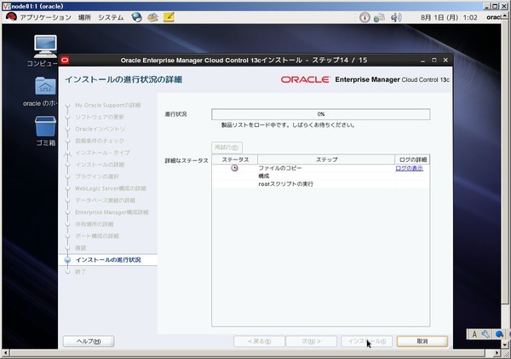This screenshot has height=359, width=511.
Task: Click the 再試行 retry button
Action: coord(227,148)
